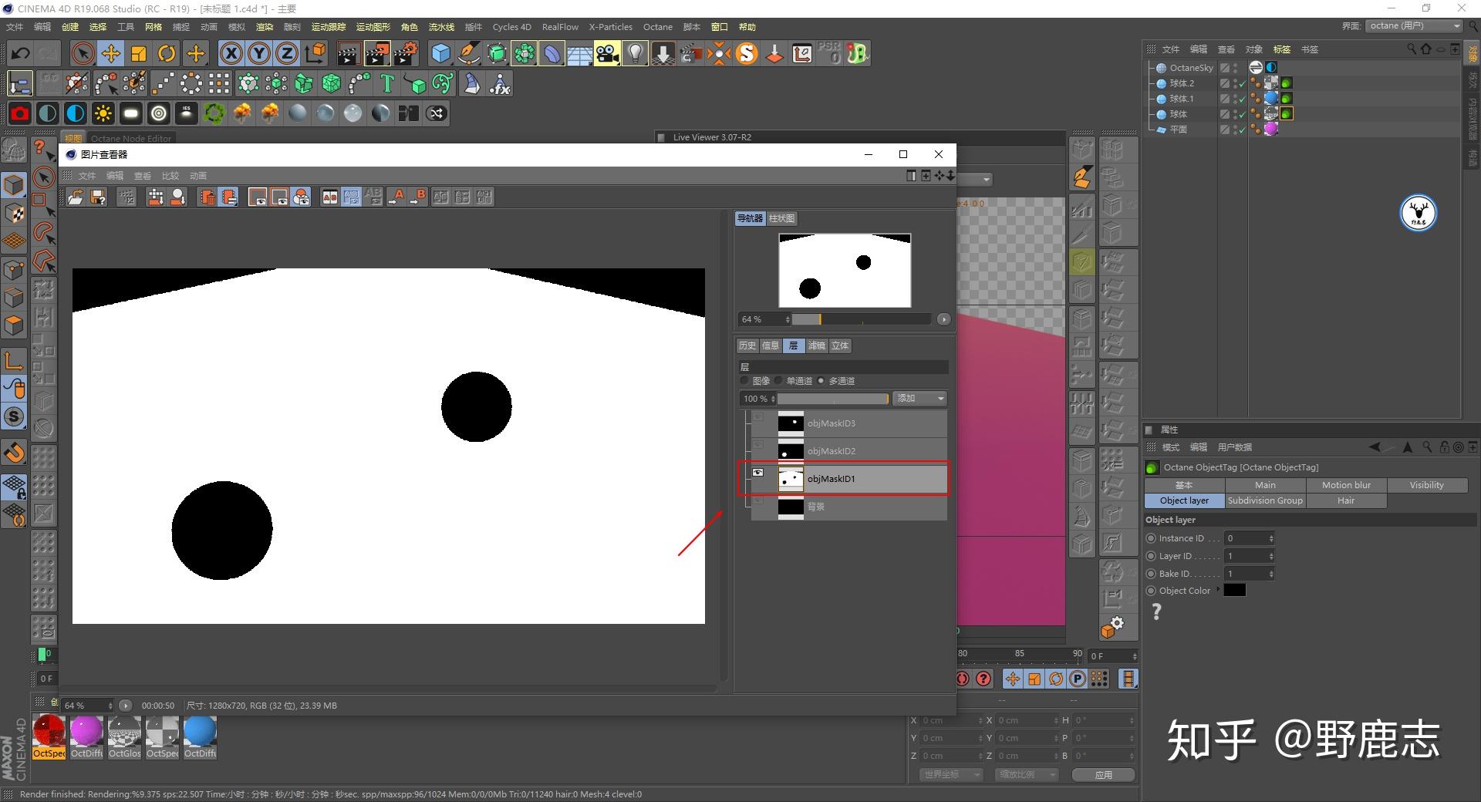Click the Undo arrow icon
The image size is (1481, 802).
pos(21,53)
